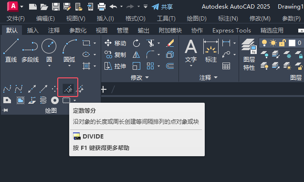Click the Mirror tool icon

(136, 55)
